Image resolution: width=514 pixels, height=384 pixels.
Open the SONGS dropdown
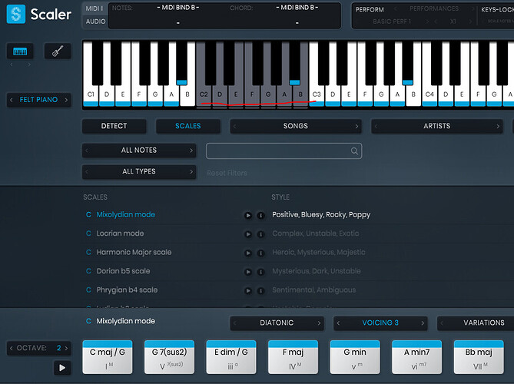pos(295,126)
